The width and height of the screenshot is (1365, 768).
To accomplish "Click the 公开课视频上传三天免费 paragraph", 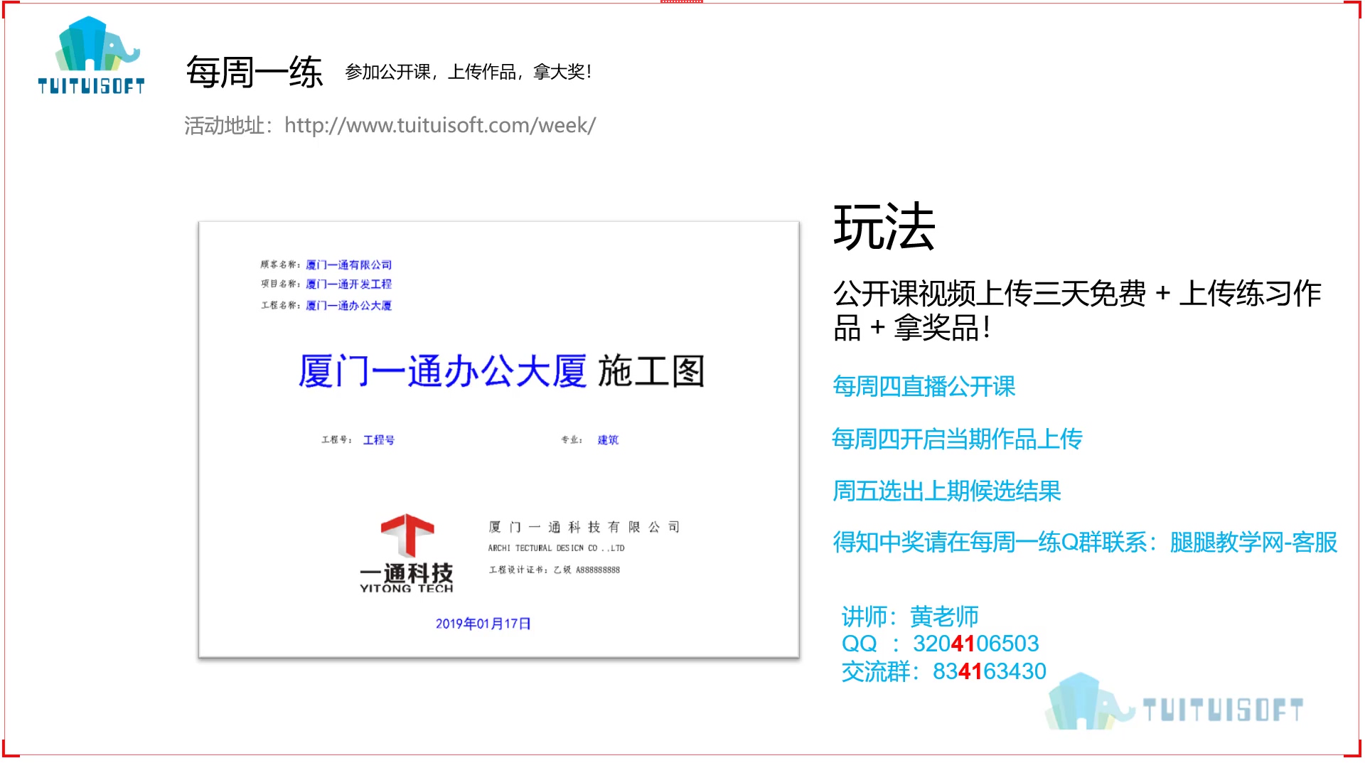I will (1077, 310).
